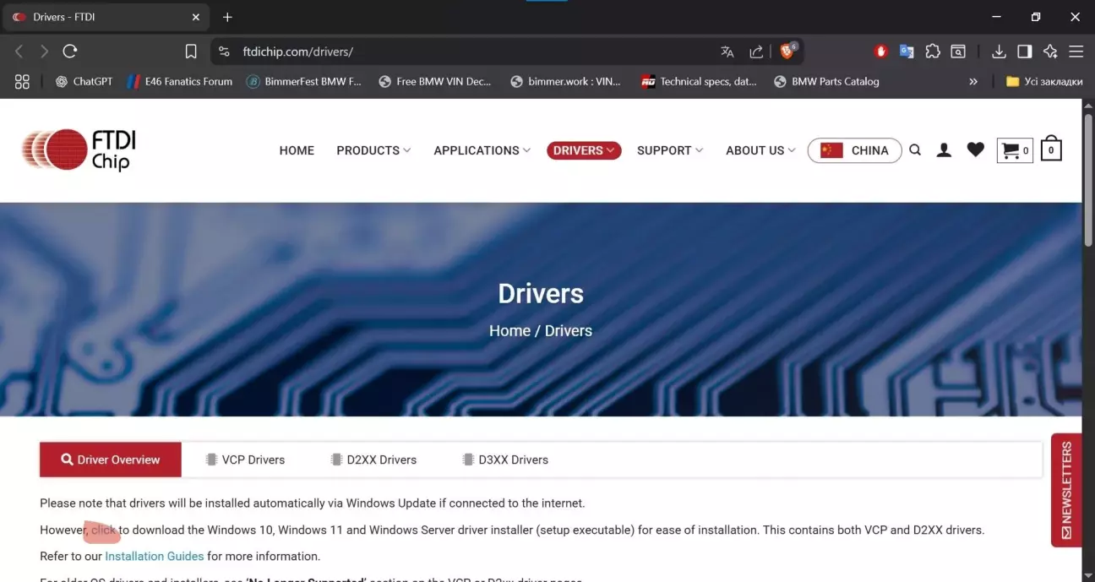Open the Усі закладки bookmarks folder

point(1044,82)
